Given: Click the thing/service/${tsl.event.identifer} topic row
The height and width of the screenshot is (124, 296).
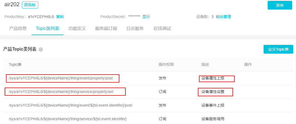Looking at the screenshot, I should point(68,119).
